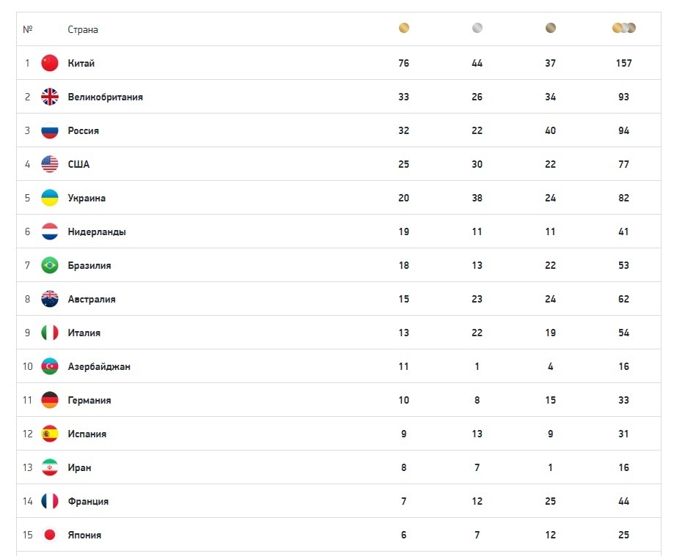Click the China flag icon
This screenshot has height=556, width=674.
point(50,63)
